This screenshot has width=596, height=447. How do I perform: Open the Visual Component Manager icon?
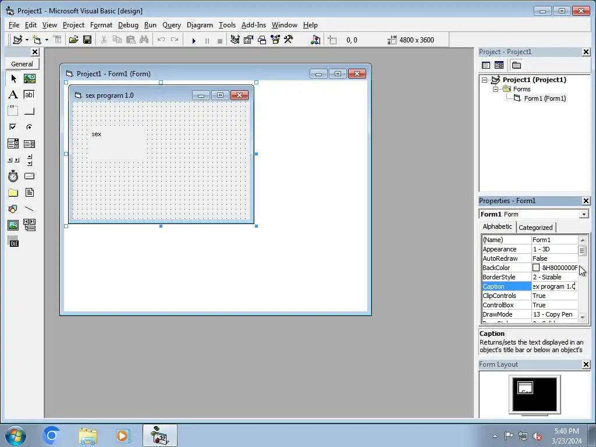[315, 40]
